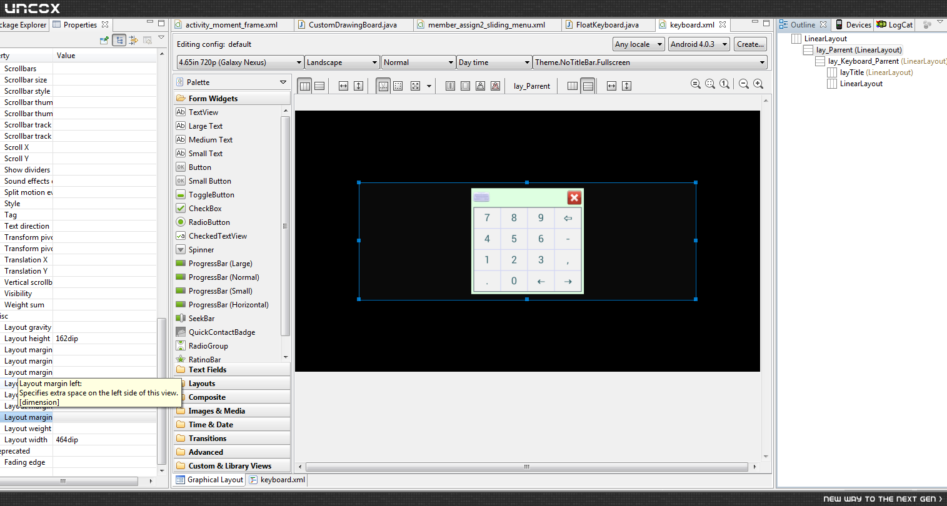Click the Create... config button
The height and width of the screenshot is (506, 947).
[x=750, y=44]
